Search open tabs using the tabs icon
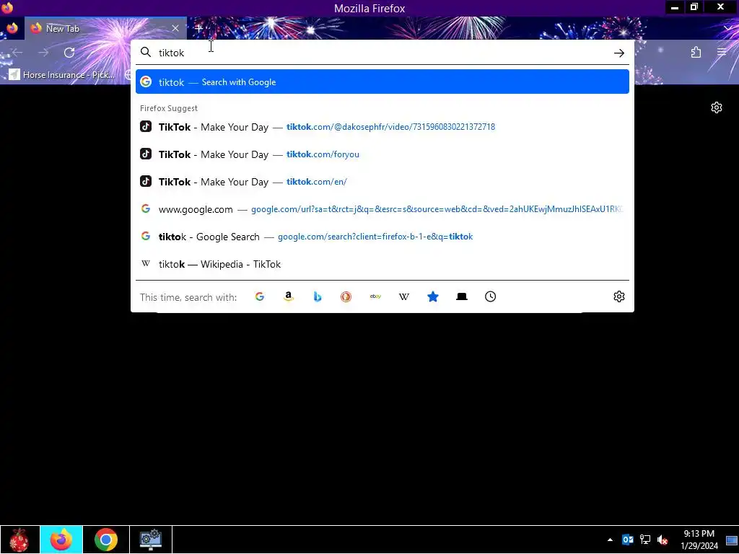739x554 pixels. click(x=462, y=296)
